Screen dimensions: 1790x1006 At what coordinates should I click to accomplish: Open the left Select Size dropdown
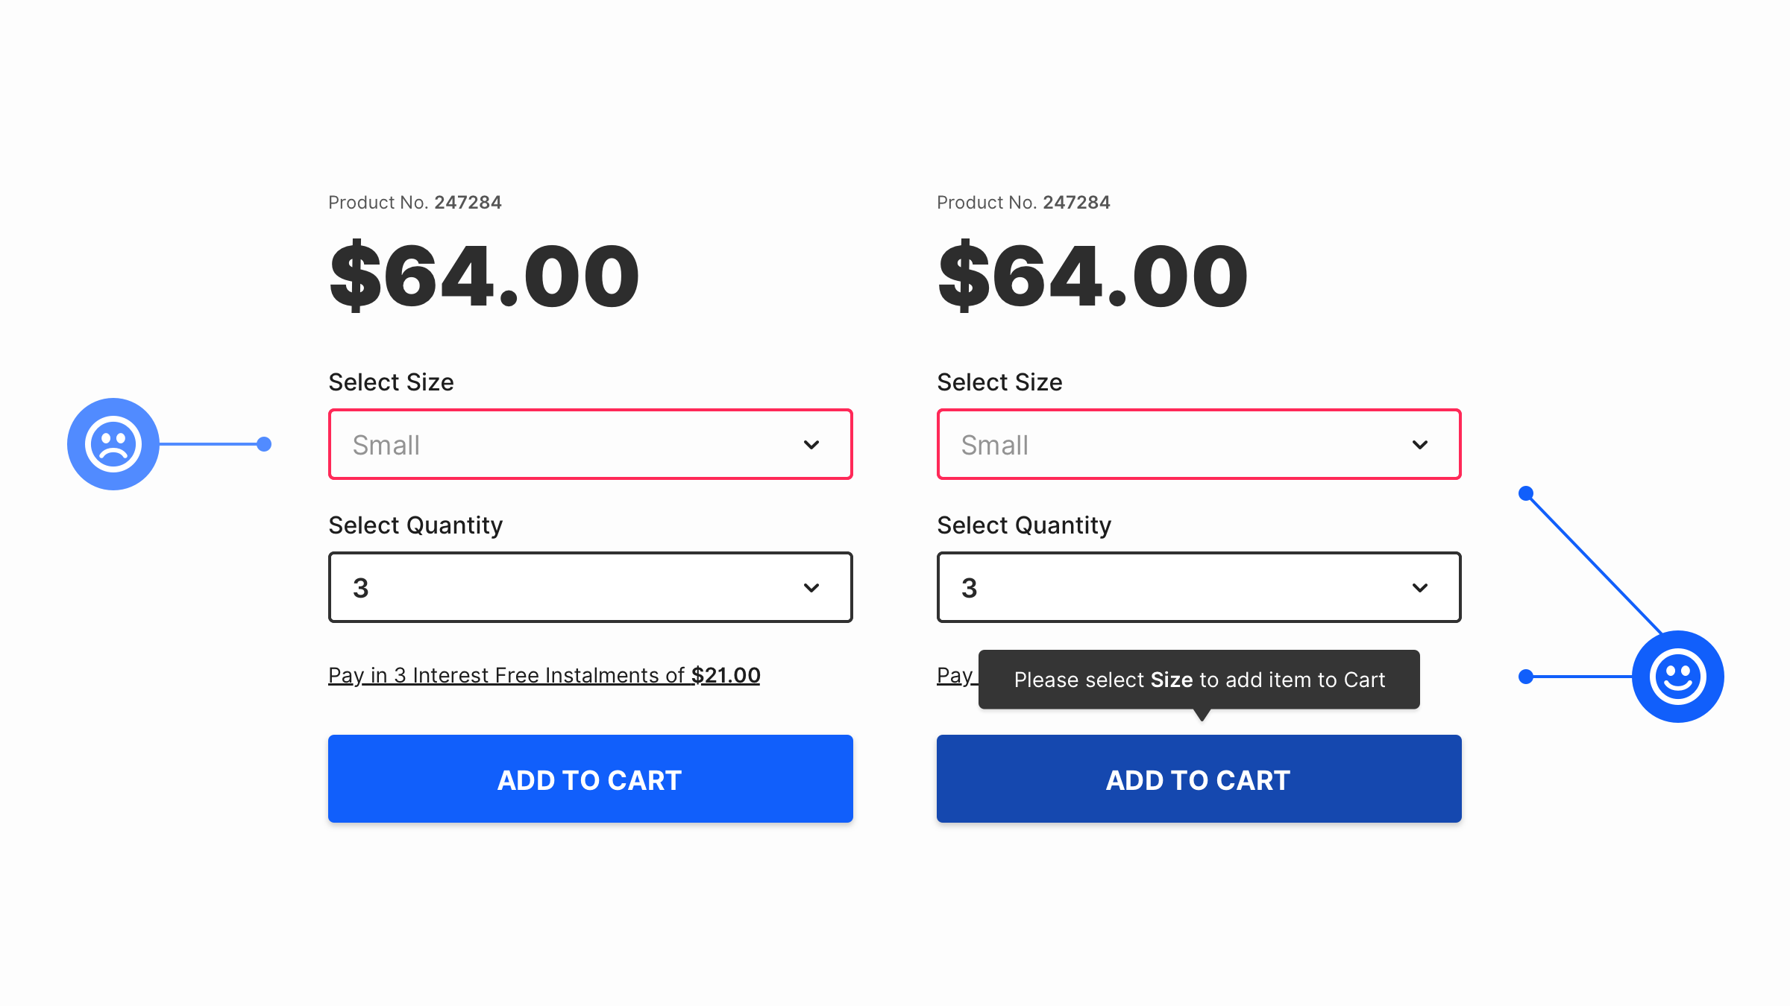(590, 445)
